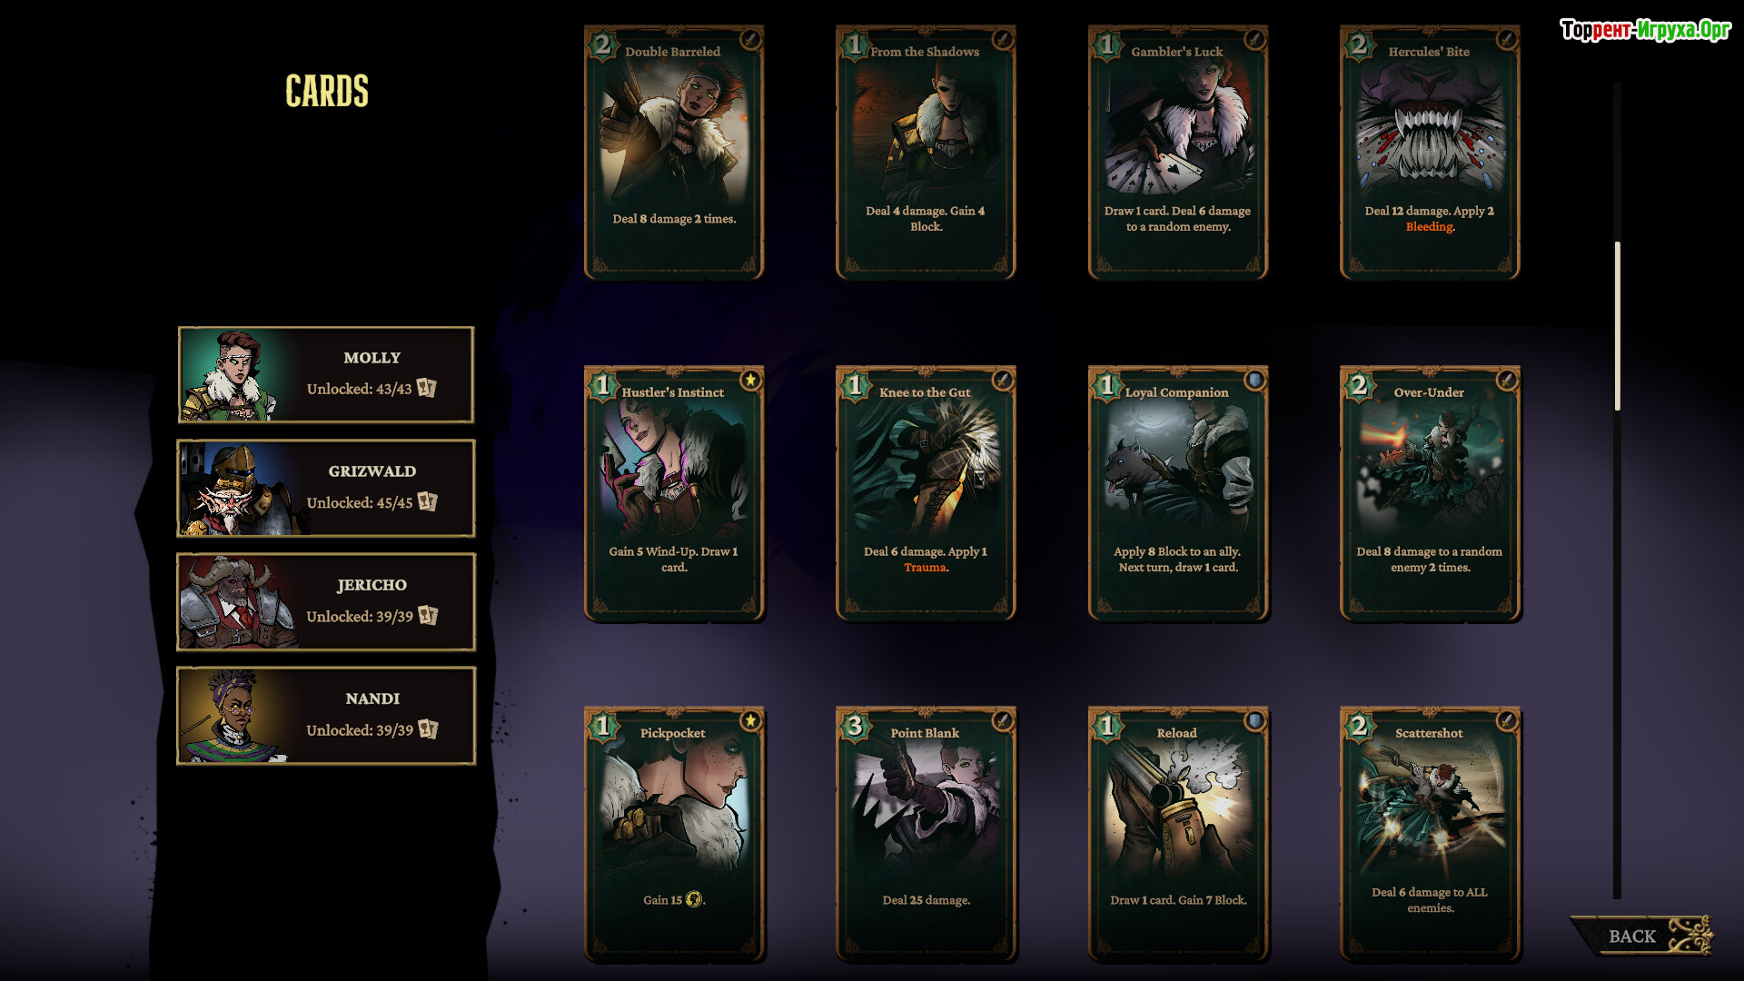
Task: Click the cards icon beside Nandi's unlocked count
Action: 428,729
